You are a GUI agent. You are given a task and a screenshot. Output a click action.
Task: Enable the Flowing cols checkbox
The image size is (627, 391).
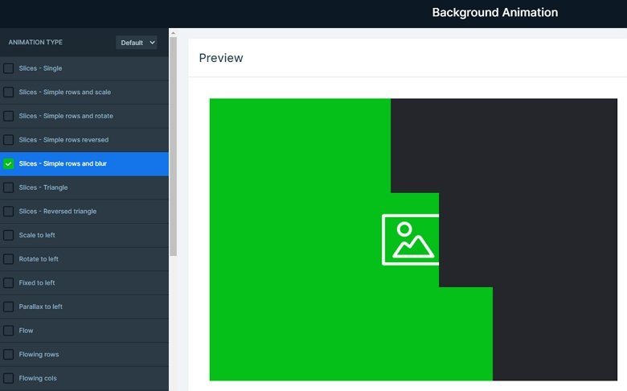[8, 378]
